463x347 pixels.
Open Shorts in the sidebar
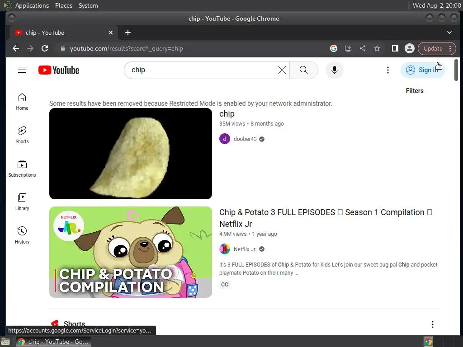[x=22, y=135]
